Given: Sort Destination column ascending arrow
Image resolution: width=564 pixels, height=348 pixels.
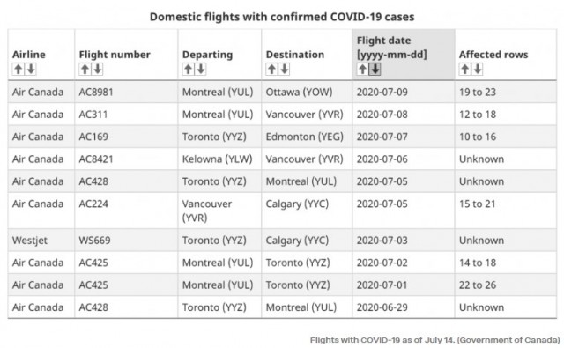Looking at the screenshot, I should [x=271, y=69].
